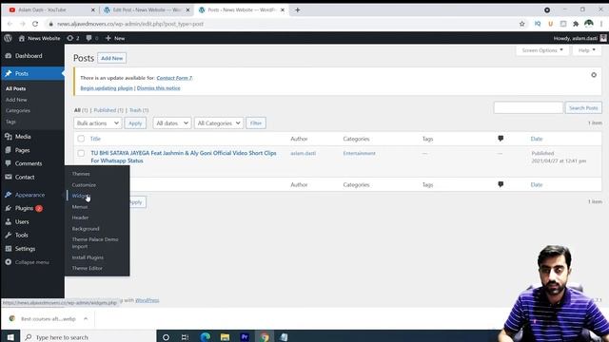Open the Howdy account menu
The height and width of the screenshot is (342, 609).
click(x=580, y=38)
